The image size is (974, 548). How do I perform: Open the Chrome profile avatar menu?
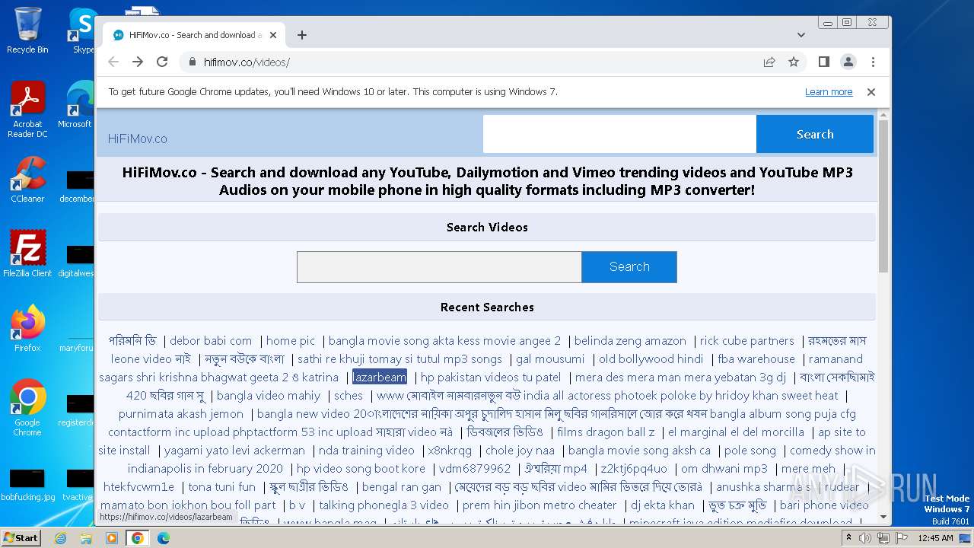[x=848, y=62]
